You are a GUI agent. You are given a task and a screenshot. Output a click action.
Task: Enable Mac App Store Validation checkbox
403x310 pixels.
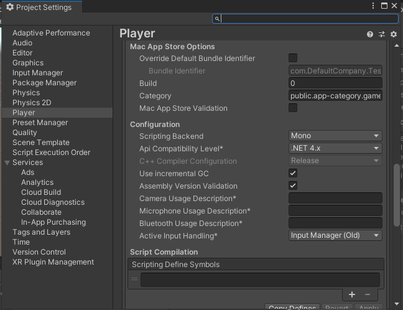(293, 108)
